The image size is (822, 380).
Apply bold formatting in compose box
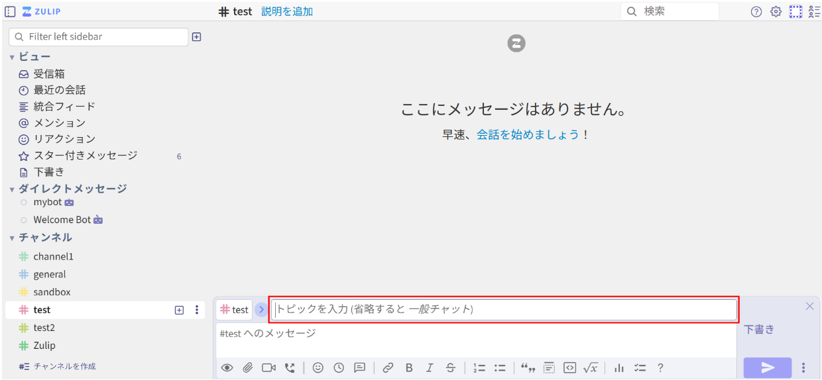click(x=409, y=368)
